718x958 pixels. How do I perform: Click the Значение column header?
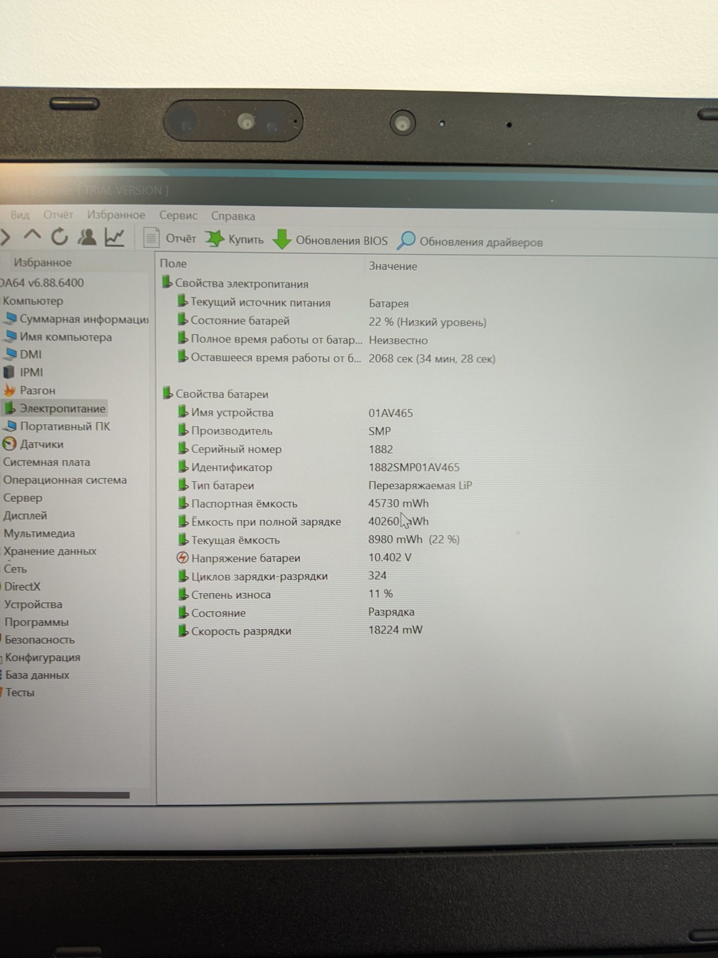[x=393, y=266]
